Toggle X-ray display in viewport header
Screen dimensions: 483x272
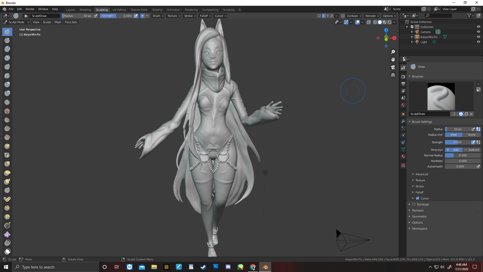pyautogui.click(x=369, y=22)
